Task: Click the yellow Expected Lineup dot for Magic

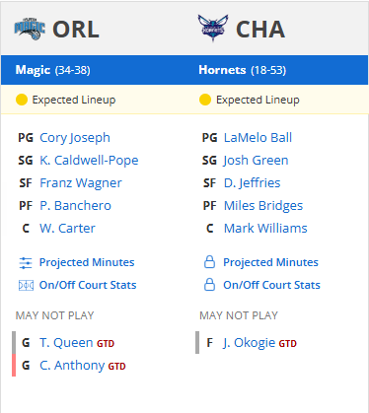Action: (22, 100)
